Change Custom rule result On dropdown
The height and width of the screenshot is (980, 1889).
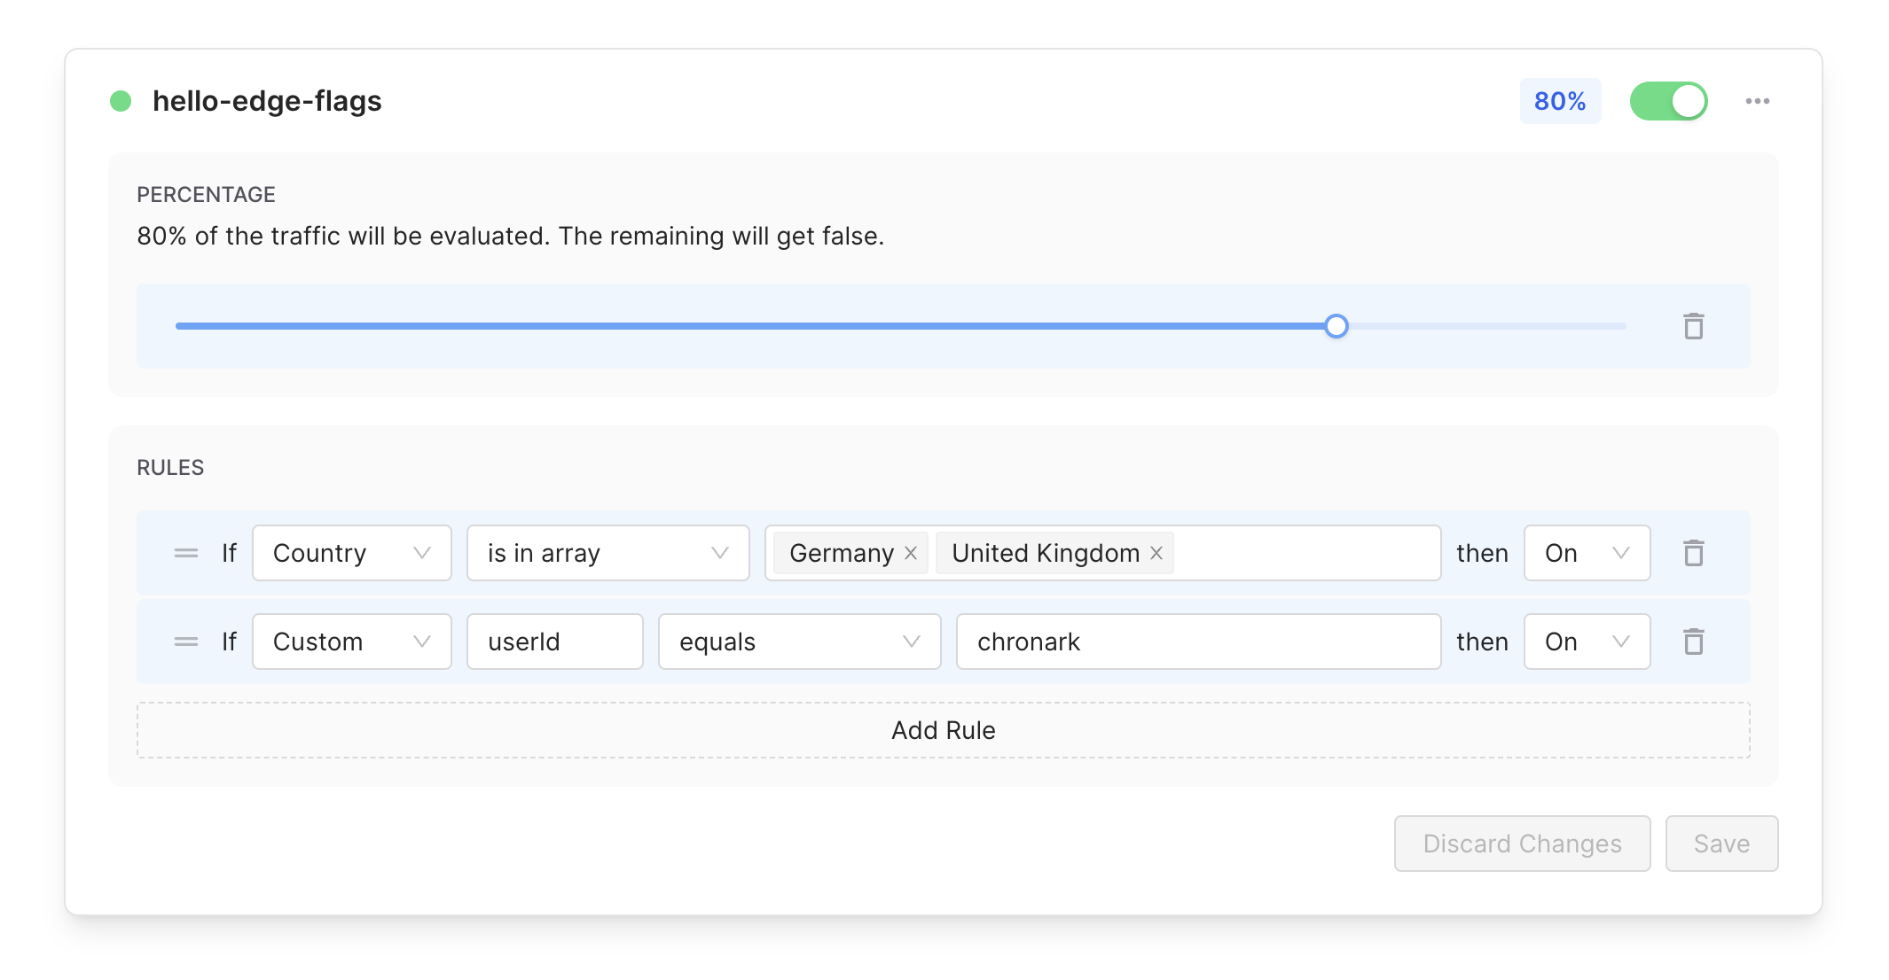click(1586, 642)
